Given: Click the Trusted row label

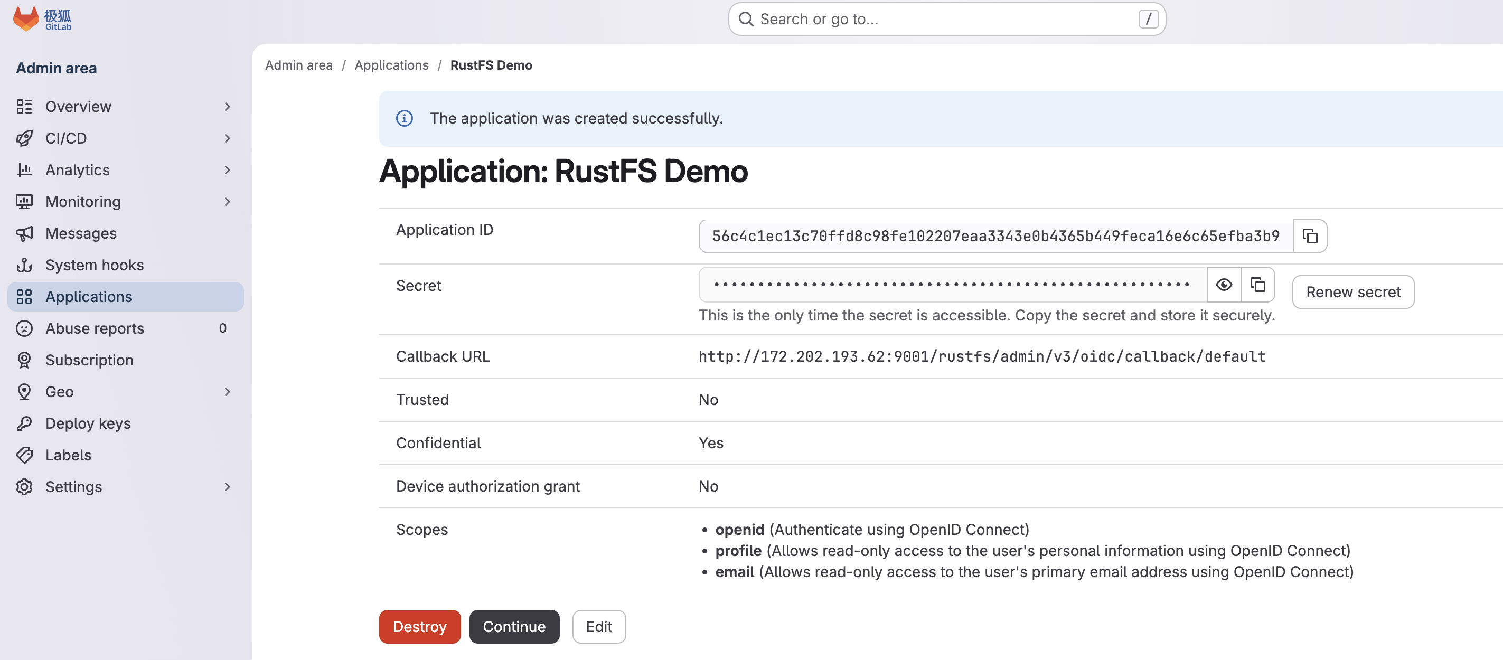Looking at the screenshot, I should (422, 400).
